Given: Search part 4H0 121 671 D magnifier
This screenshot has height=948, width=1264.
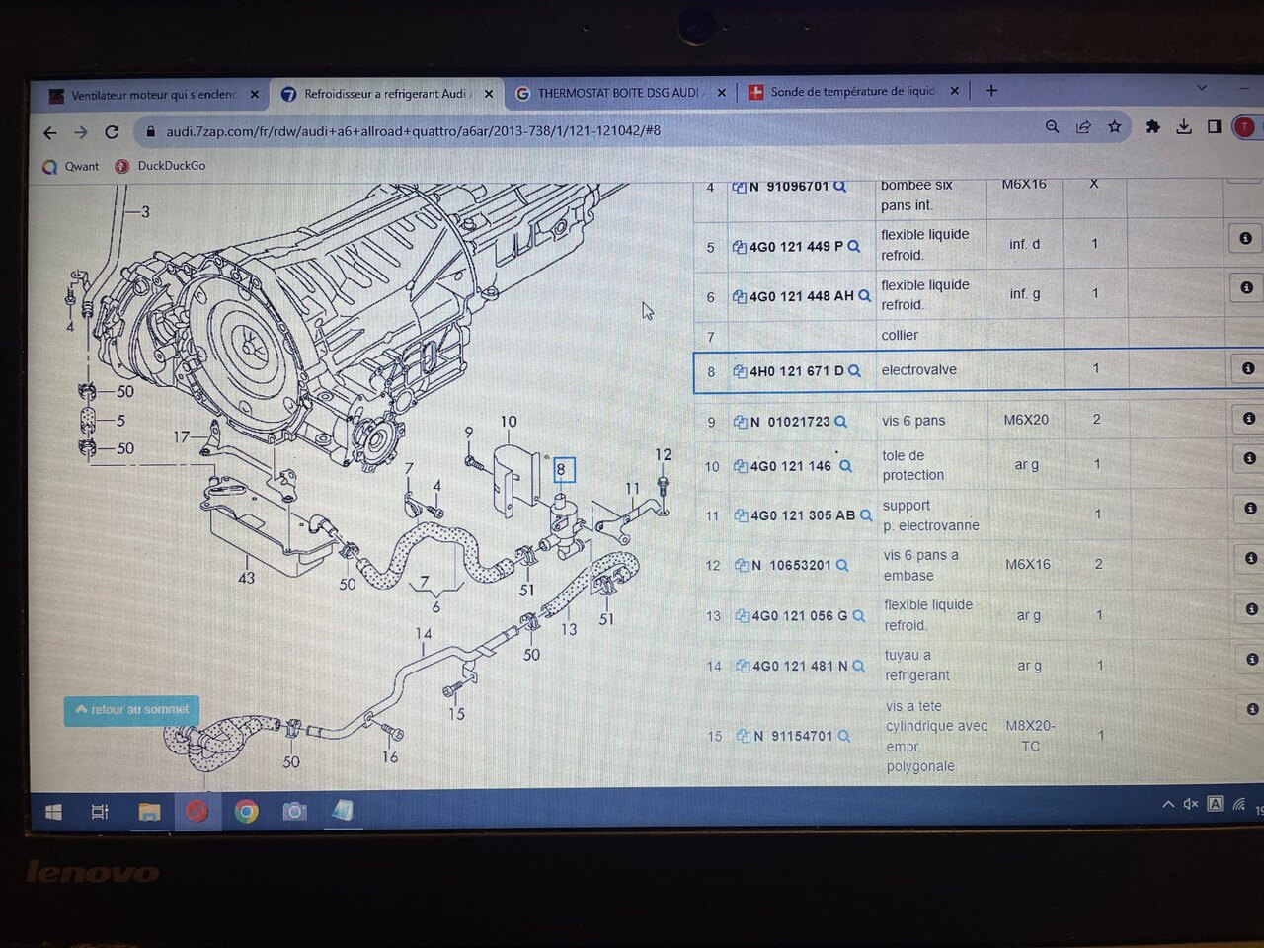Looking at the screenshot, I should (854, 371).
